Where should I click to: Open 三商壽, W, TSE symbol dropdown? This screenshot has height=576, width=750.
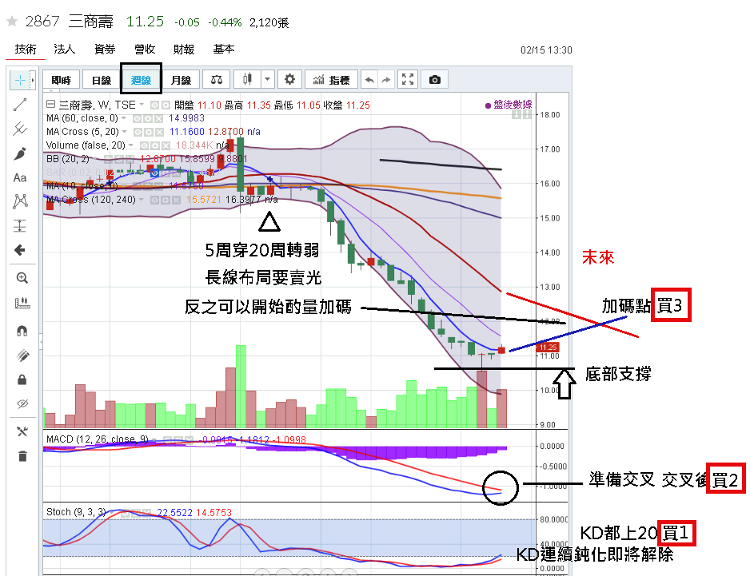[142, 104]
